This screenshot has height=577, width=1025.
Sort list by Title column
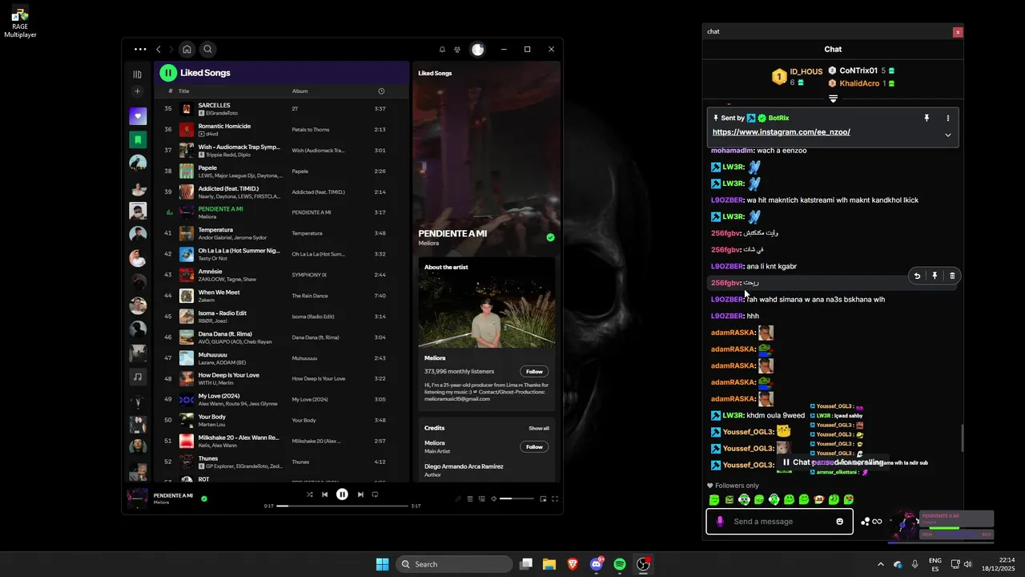pyautogui.click(x=183, y=91)
